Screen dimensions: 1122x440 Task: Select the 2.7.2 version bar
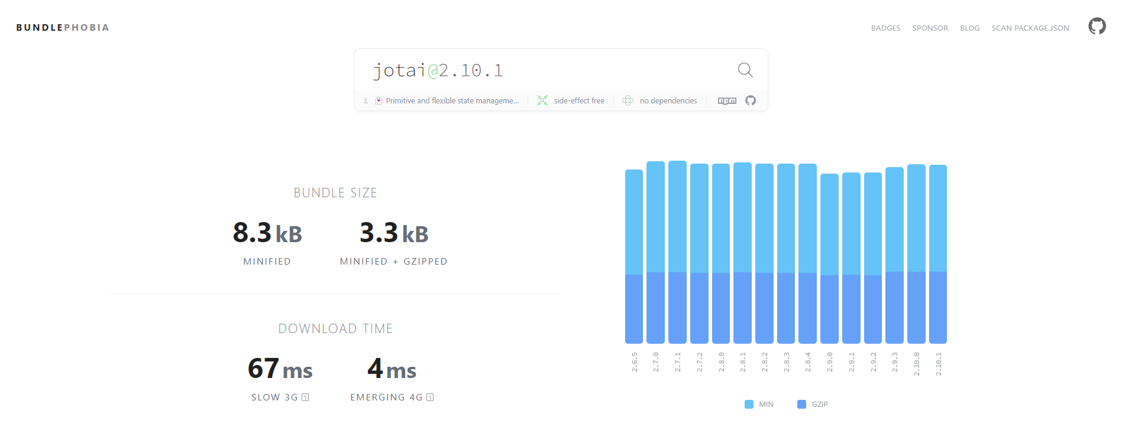click(699, 253)
